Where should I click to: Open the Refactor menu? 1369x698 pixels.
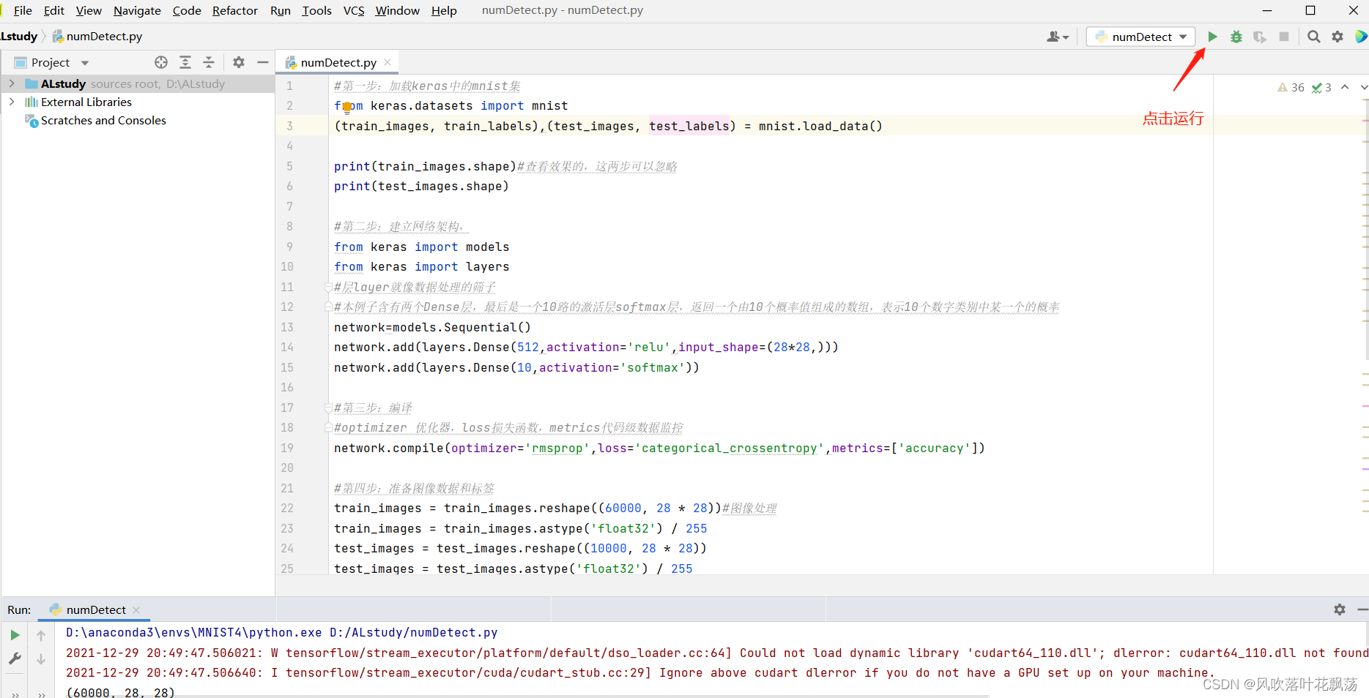(x=235, y=10)
